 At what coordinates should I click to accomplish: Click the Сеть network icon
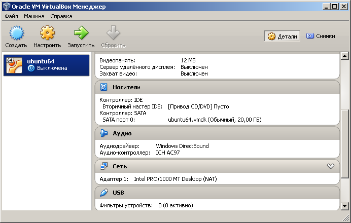[x=104, y=166]
